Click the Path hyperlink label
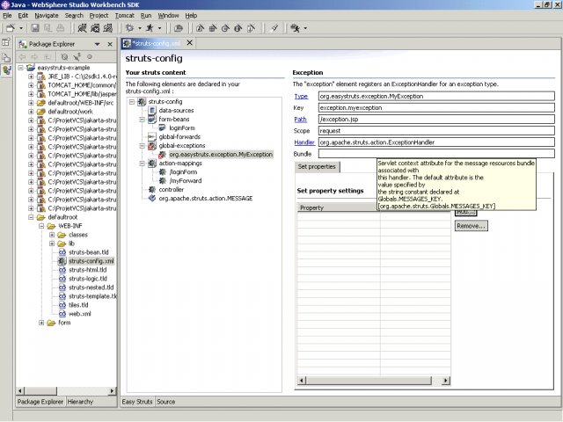Image resolution: width=563 pixels, height=422 pixels. pyautogui.click(x=300, y=120)
